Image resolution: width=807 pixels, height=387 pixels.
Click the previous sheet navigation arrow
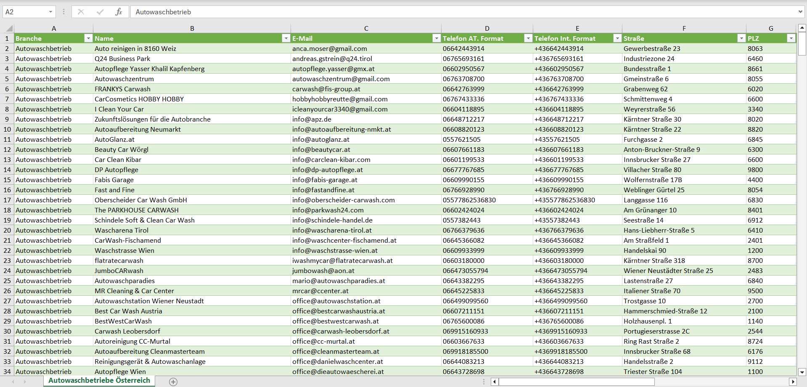pyautogui.click(x=13, y=382)
